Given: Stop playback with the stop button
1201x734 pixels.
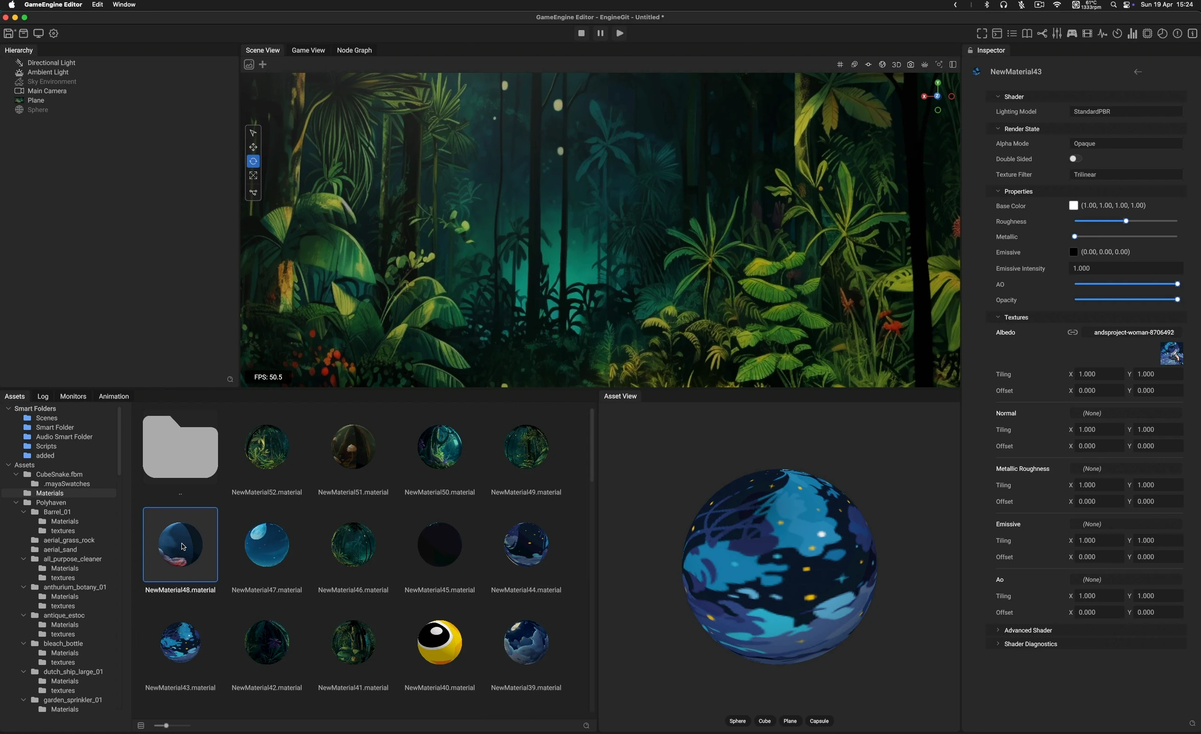Looking at the screenshot, I should (581, 34).
